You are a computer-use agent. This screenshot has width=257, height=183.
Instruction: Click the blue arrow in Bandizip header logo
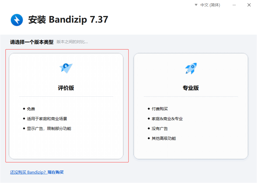pyautogui.click(x=17, y=20)
